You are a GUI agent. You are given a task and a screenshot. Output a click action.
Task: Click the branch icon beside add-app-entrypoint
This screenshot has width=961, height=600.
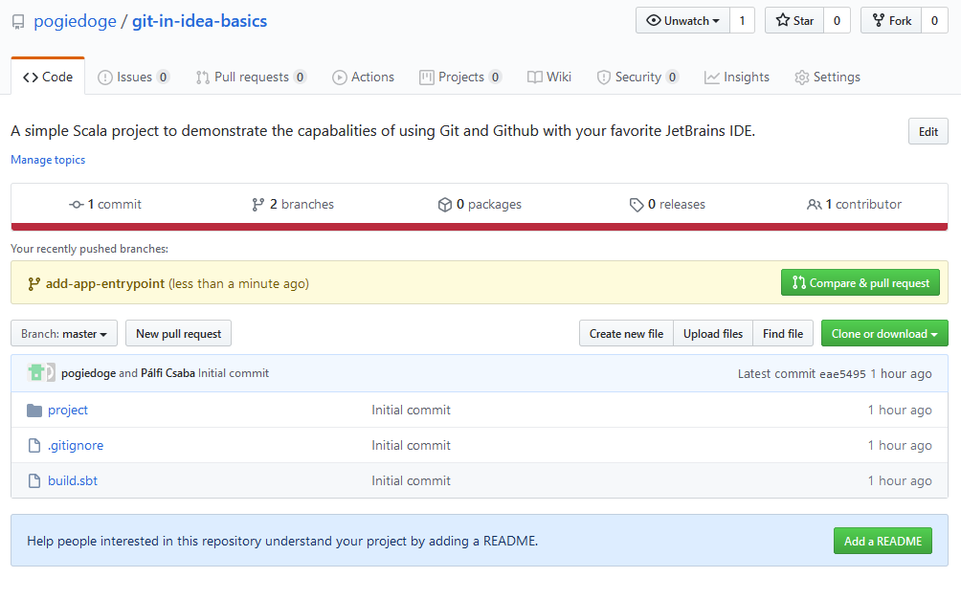[34, 284]
